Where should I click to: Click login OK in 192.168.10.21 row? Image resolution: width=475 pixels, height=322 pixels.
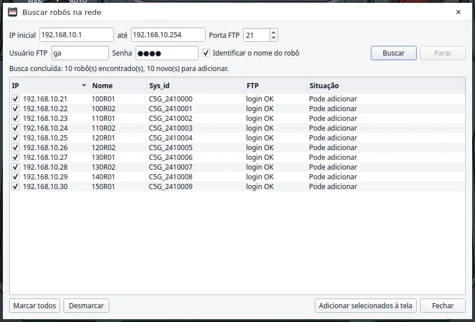[x=260, y=99]
